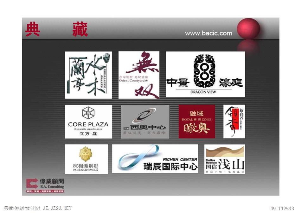
Task: Click the brown mountain graphic above 浅山
Action: [225, 152]
